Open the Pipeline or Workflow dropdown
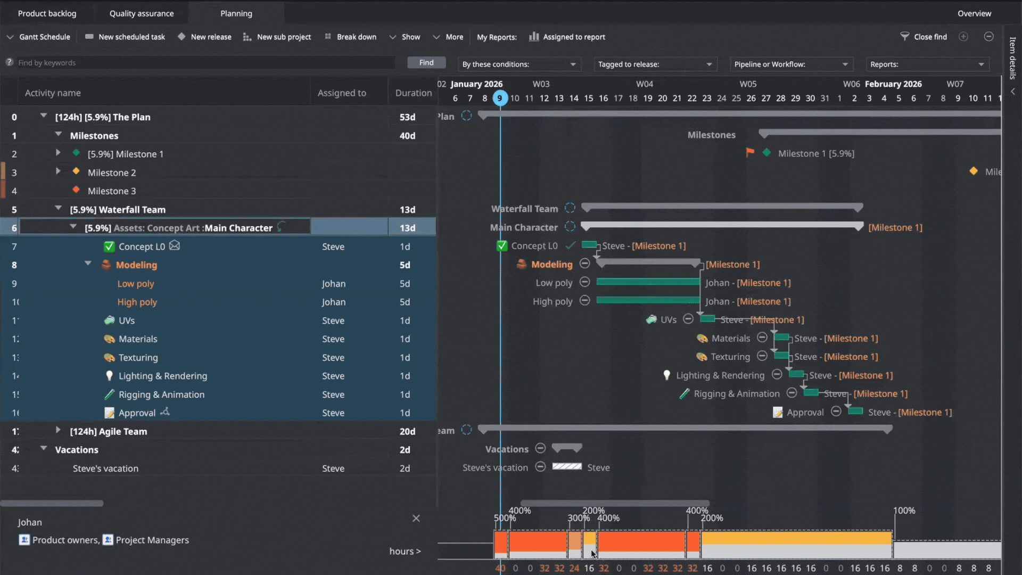This screenshot has height=575, width=1022. click(x=791, y=64)
